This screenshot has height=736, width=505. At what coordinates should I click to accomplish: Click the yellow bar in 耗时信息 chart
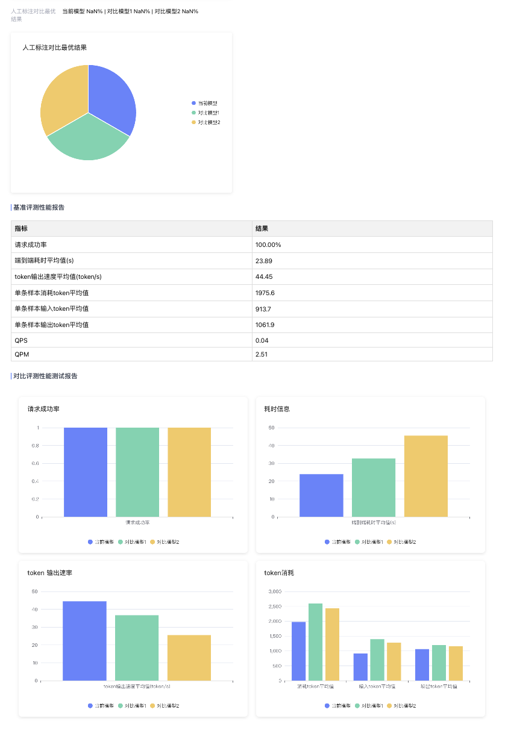(426, 476)
